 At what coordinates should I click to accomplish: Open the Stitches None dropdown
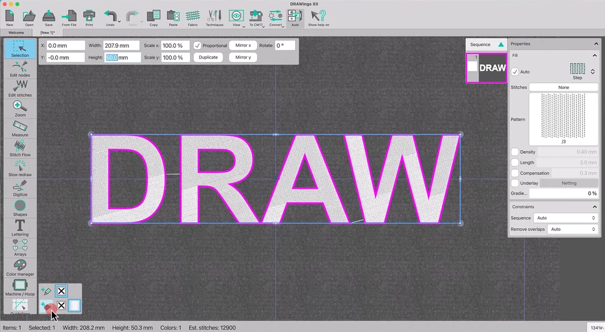point(563,88)
